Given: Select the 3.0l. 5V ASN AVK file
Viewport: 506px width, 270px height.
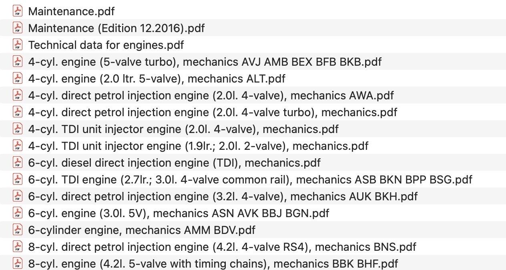Looking at the screenshot, I should [x=179, y=213].
